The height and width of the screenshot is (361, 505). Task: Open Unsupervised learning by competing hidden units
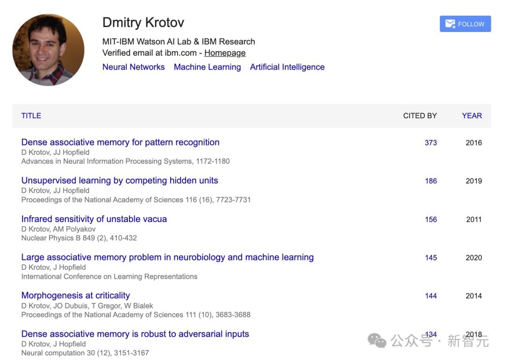click(x=120, y=180)
